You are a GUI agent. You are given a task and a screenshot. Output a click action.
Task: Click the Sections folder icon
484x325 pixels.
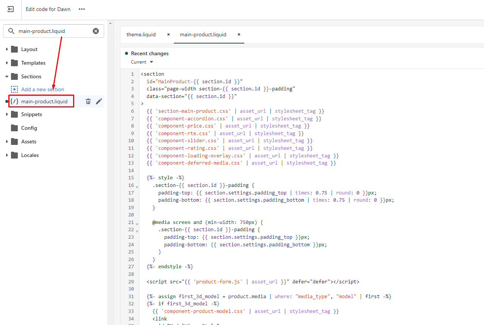coord(14,76)
